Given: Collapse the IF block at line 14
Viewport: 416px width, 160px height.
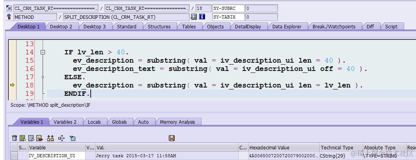Looking at the screenshot, I should tap(43, 52).
